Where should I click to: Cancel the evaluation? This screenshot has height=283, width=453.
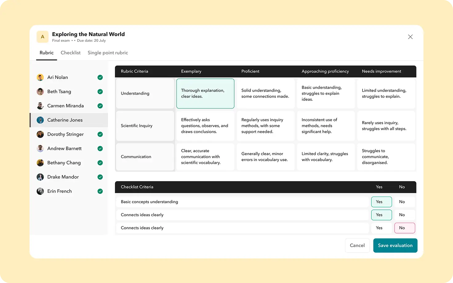(357, 245)
